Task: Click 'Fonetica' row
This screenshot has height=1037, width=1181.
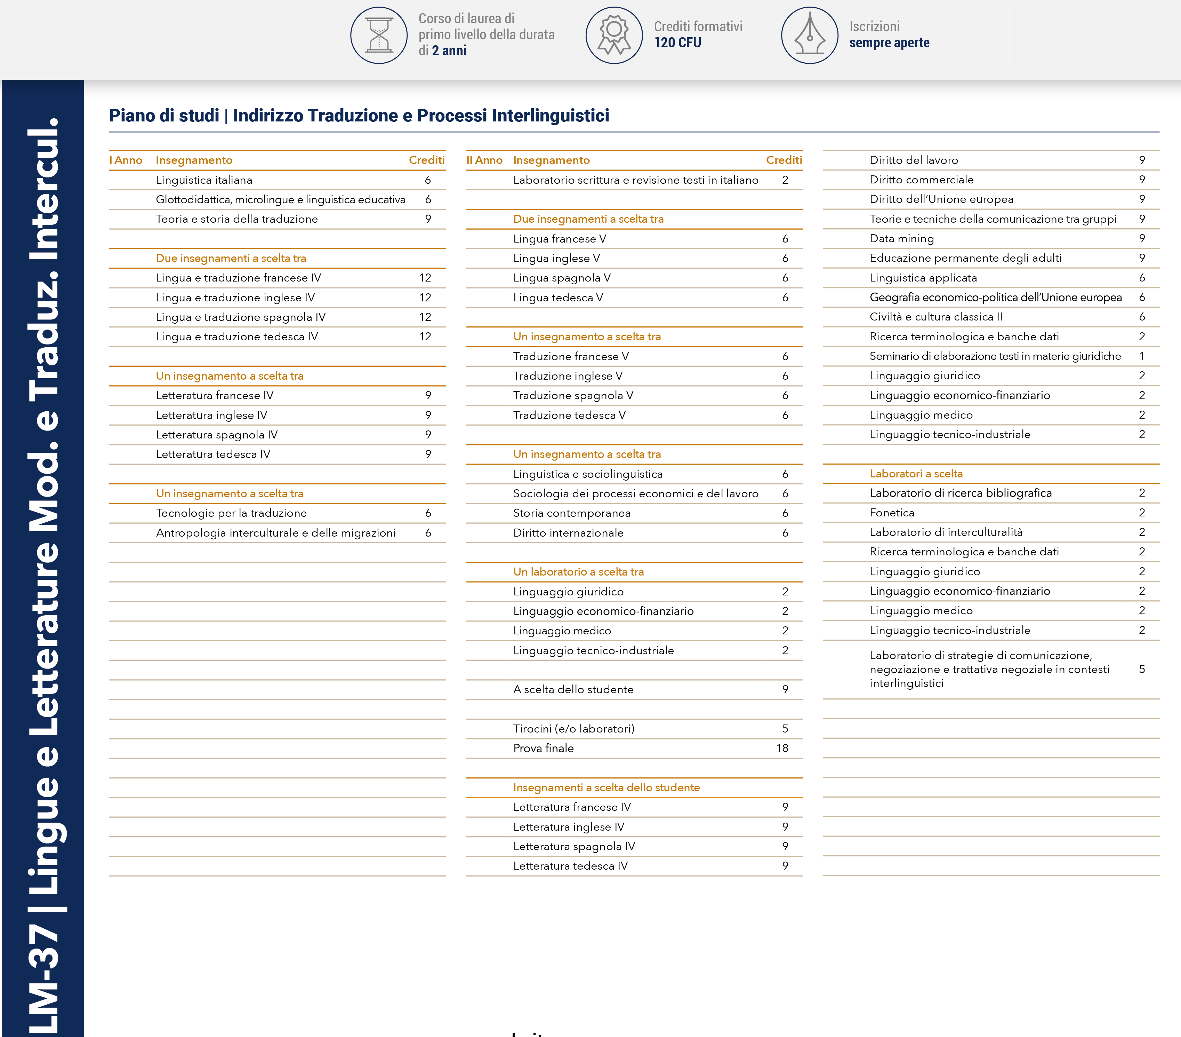Action: 991,513
